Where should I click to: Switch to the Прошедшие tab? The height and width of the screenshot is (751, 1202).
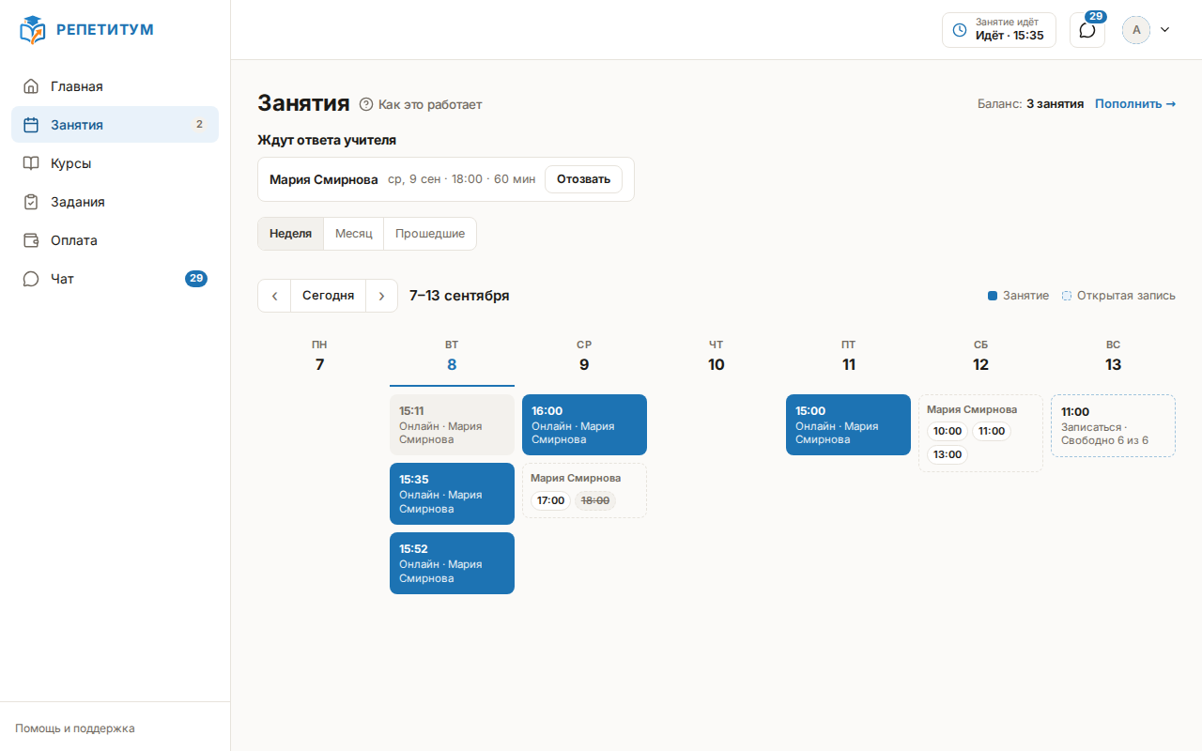[x=430, y=234]
